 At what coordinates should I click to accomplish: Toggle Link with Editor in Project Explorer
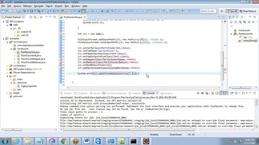tap(35, 17)
